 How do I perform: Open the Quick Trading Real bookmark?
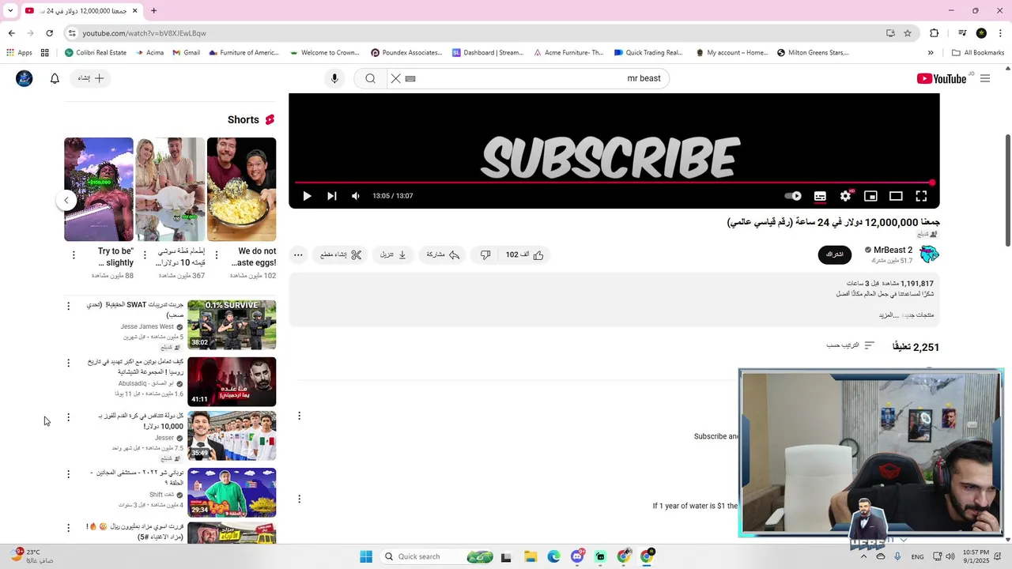click(x=648, y=53)
